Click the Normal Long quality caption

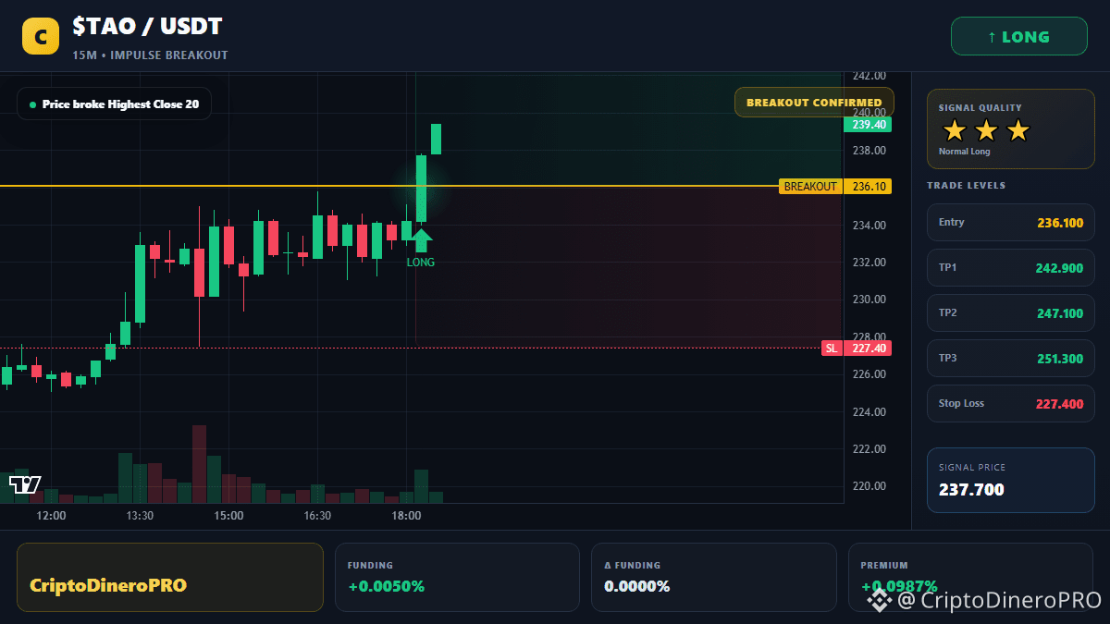tap(964, 152)
